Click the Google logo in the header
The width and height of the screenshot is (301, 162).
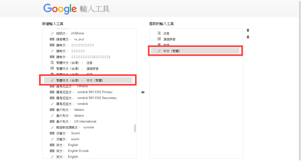click(60, 9)
